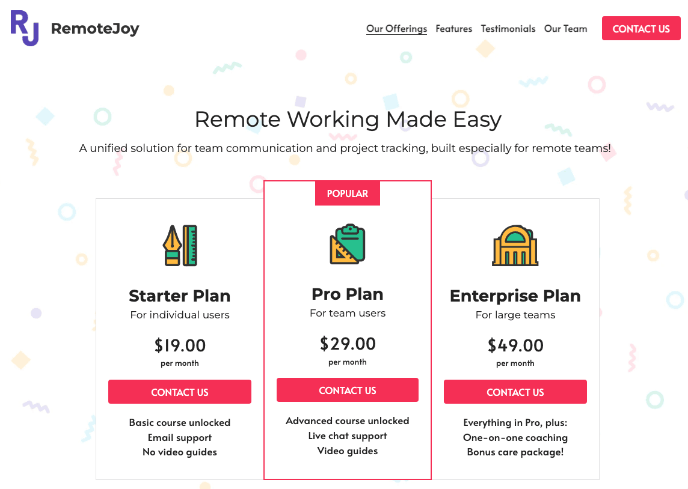Select the Starter Plan heading

tap(180, 296)
